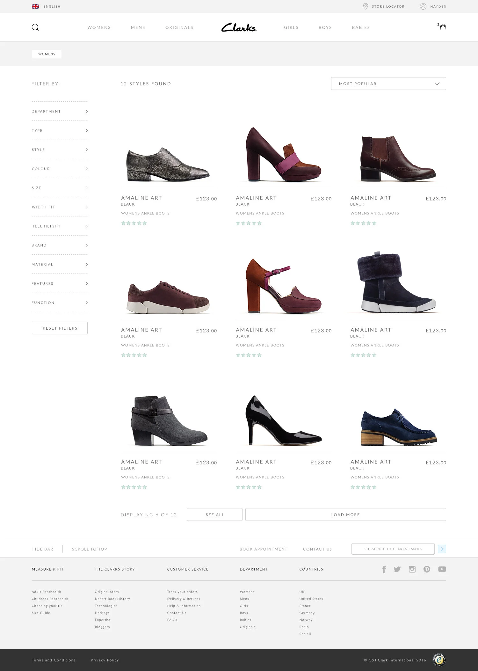Click the UK flag language icon
The image size is (478, 671).
[35, 6]
